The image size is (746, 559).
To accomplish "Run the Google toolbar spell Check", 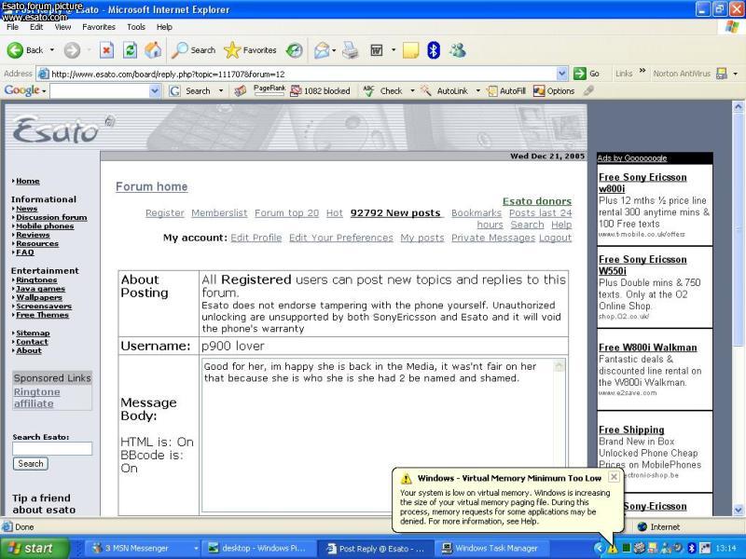I will pos(382,90).
